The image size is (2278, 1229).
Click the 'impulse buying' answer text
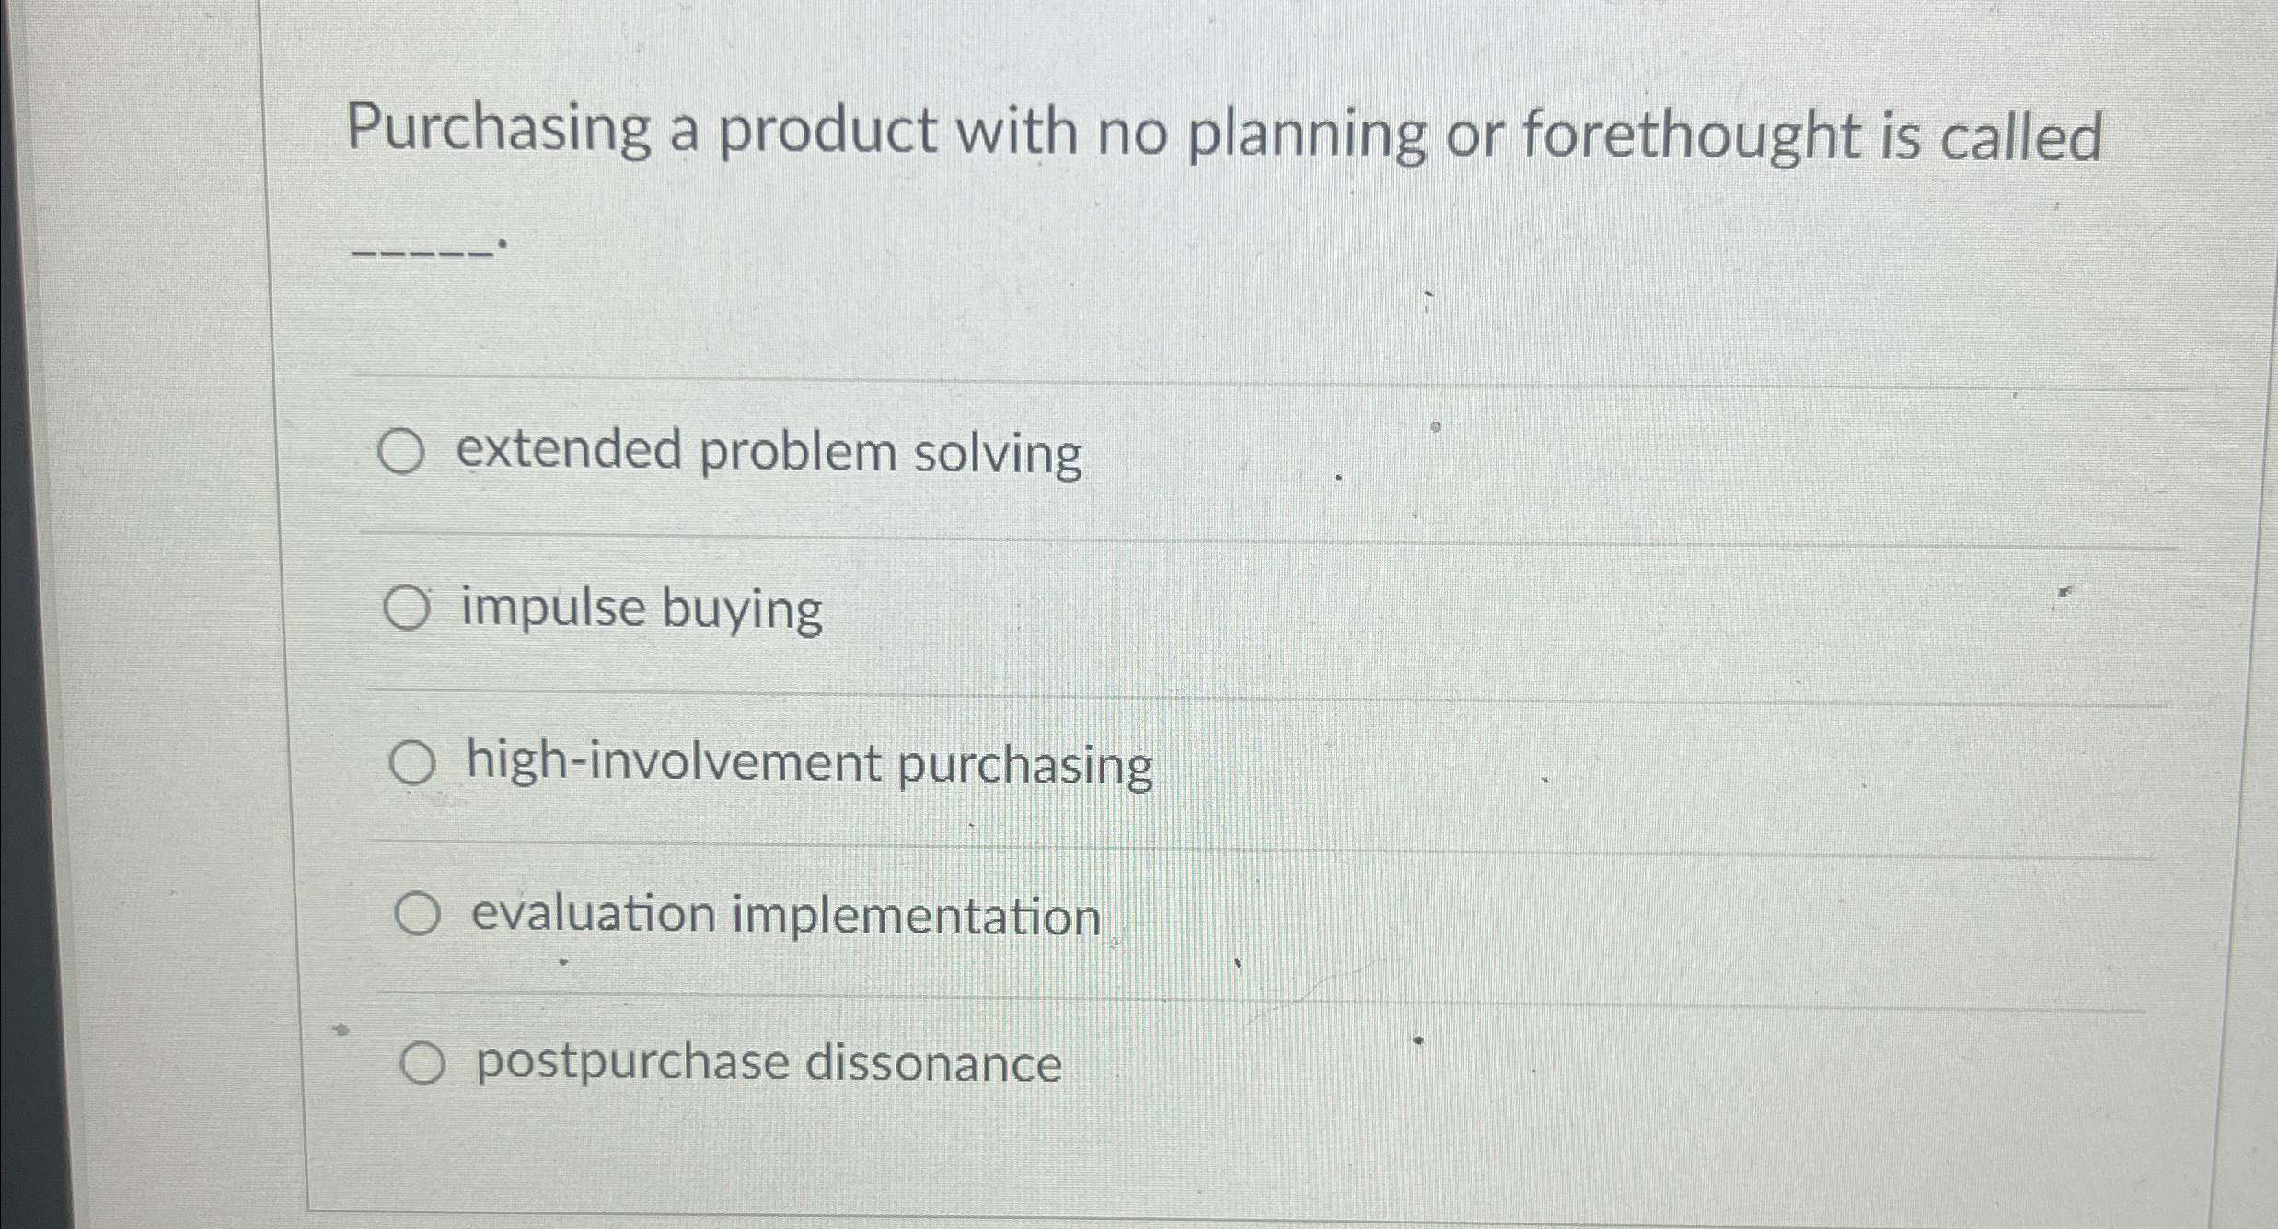point(642,608)
